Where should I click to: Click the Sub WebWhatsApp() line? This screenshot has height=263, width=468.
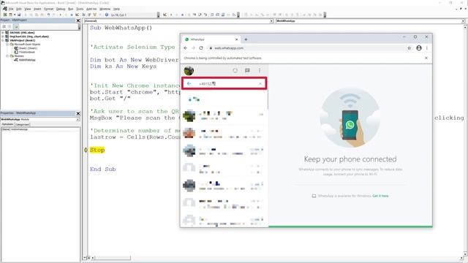point(121,28)
